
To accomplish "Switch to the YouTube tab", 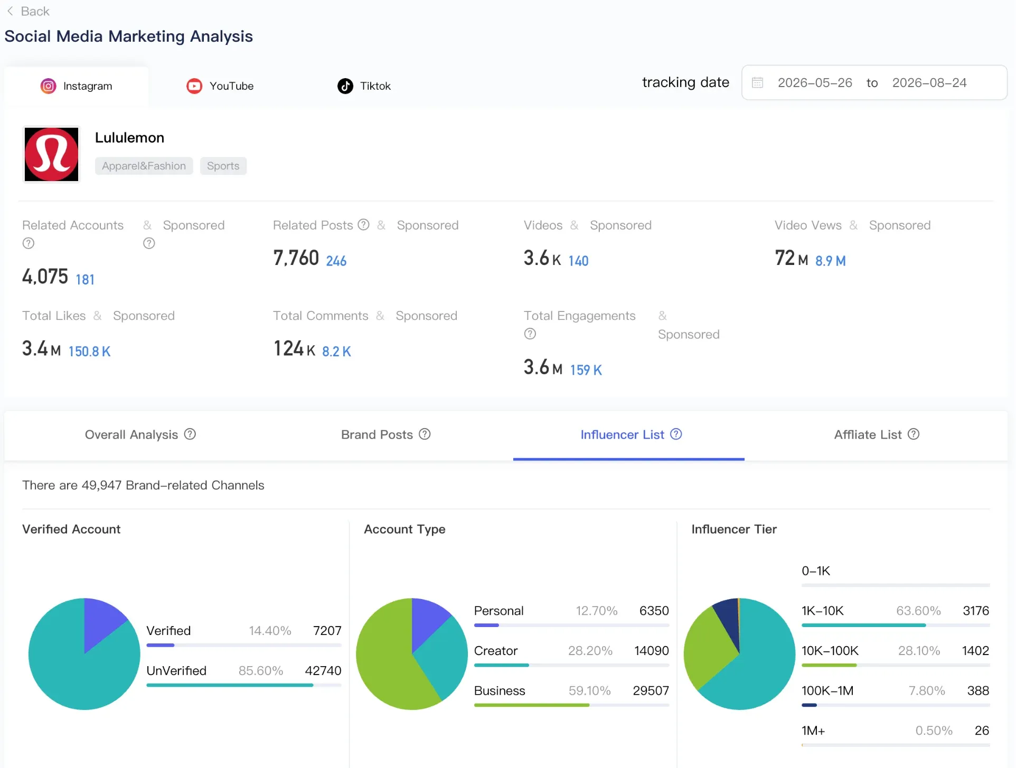I will [x=220, y=86].
